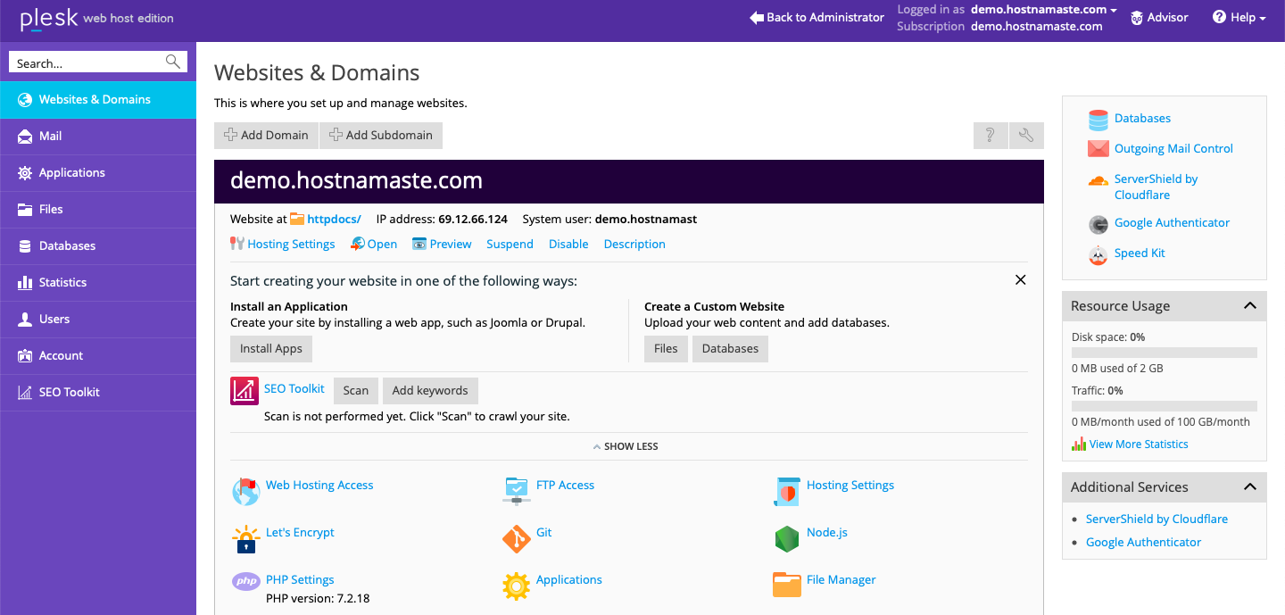Click ServerShield by Cloudflare under Additional Services
The width and height of the screenshot is (1285, 615).
1156,519
